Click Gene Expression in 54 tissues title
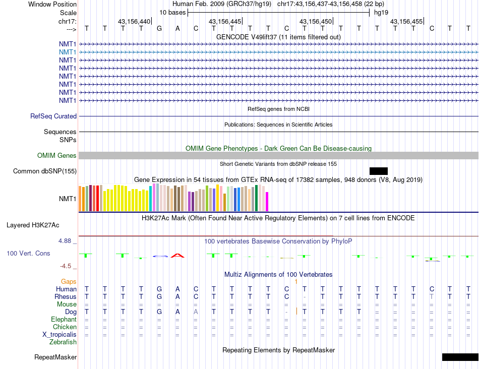This screenshot has height=369, width=479. tap(278, 179)
